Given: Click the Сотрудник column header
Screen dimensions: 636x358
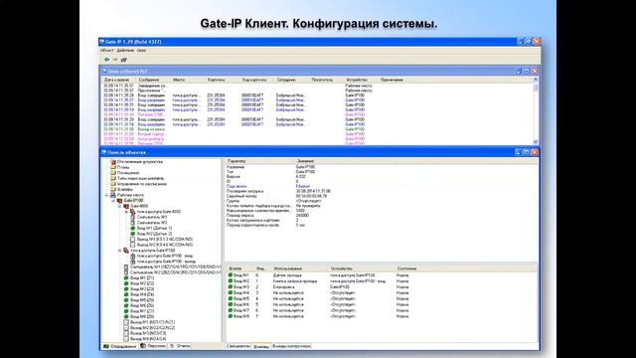Looking at the screenshot, I should 291,80.
